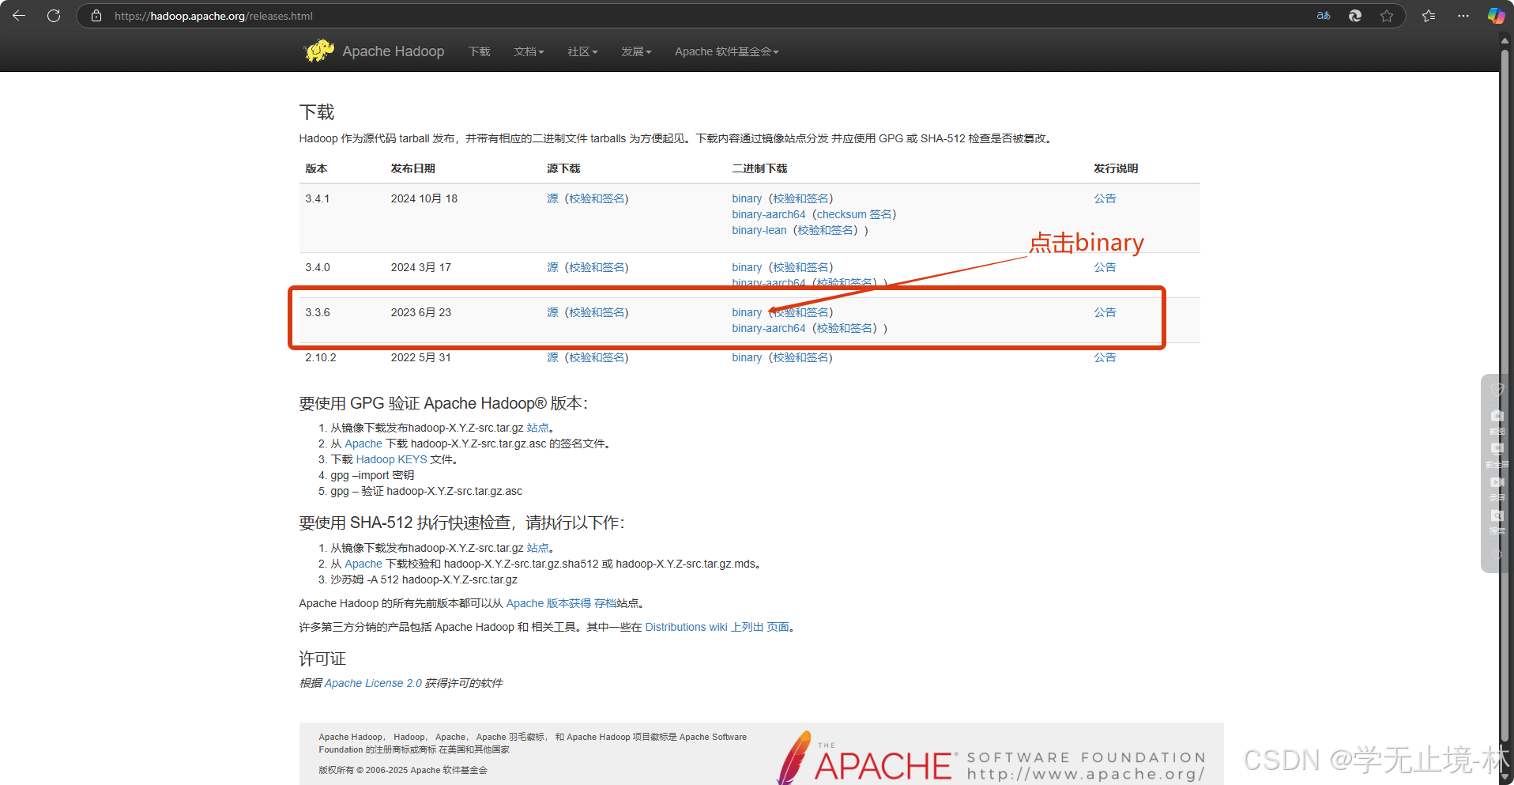Click the circular arrows icon beside translate
Viewport: 1514px width, 785px height.
coord(1355,16)
